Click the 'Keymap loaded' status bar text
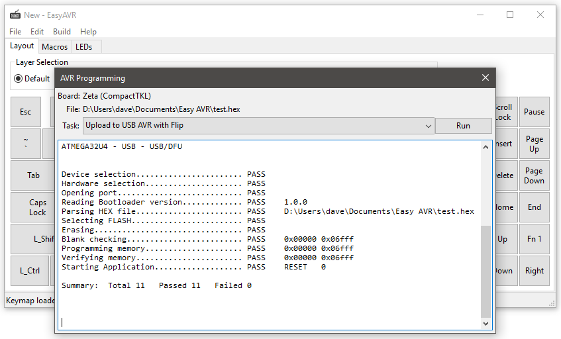 pos(30,301)
